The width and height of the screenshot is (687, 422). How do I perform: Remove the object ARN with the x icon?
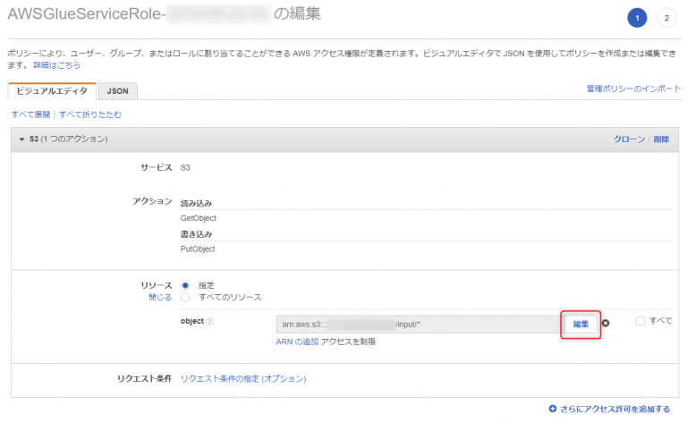(x=606, y=323)
